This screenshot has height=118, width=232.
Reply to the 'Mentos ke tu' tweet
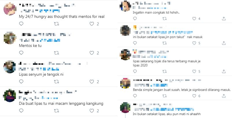pyautogui.click(x=21, y=53)
